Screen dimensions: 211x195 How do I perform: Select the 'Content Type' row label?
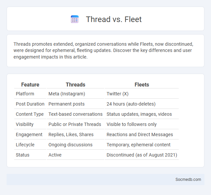(x=30, y=114)
